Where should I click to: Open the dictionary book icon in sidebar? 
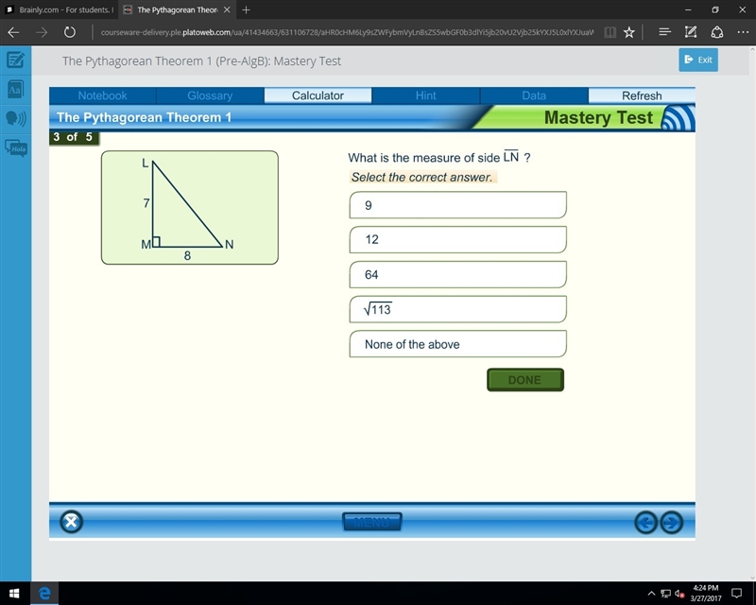click(x=15, y=89)
